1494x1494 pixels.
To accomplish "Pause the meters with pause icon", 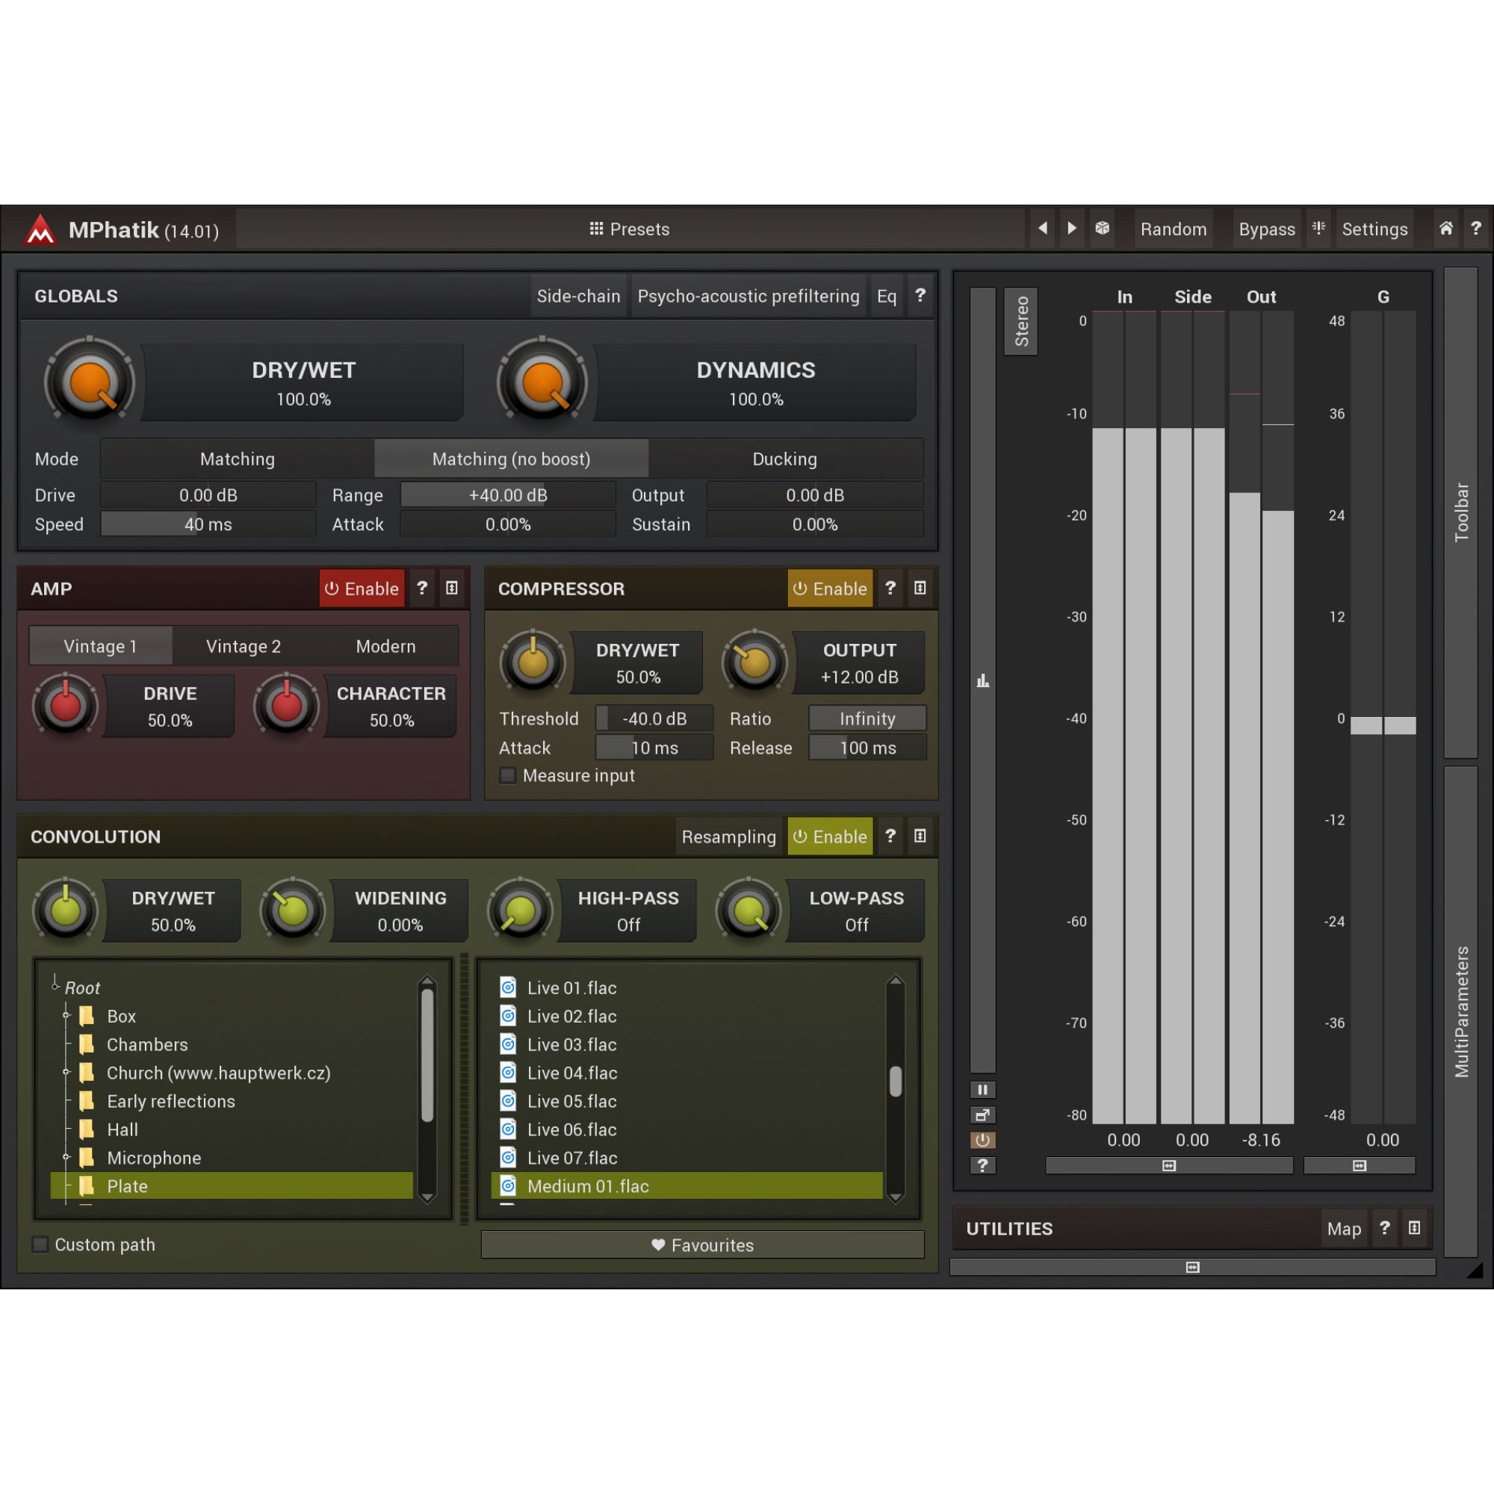I will [x=982, y=1091].
